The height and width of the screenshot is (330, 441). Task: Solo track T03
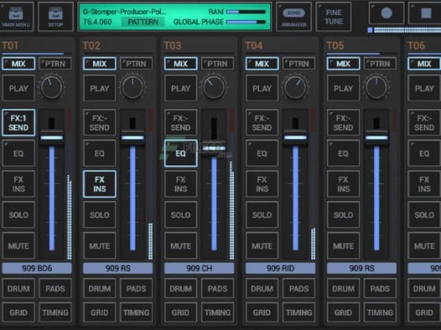point(180,214)
